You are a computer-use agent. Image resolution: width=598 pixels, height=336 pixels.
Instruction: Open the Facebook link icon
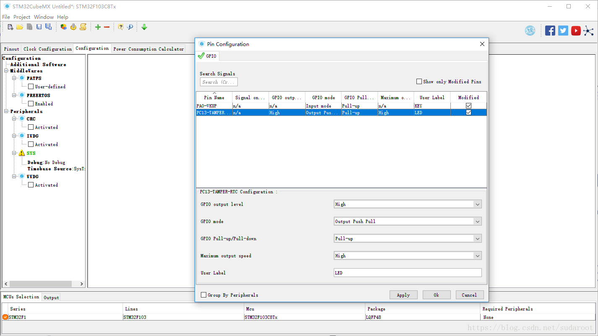550,31
